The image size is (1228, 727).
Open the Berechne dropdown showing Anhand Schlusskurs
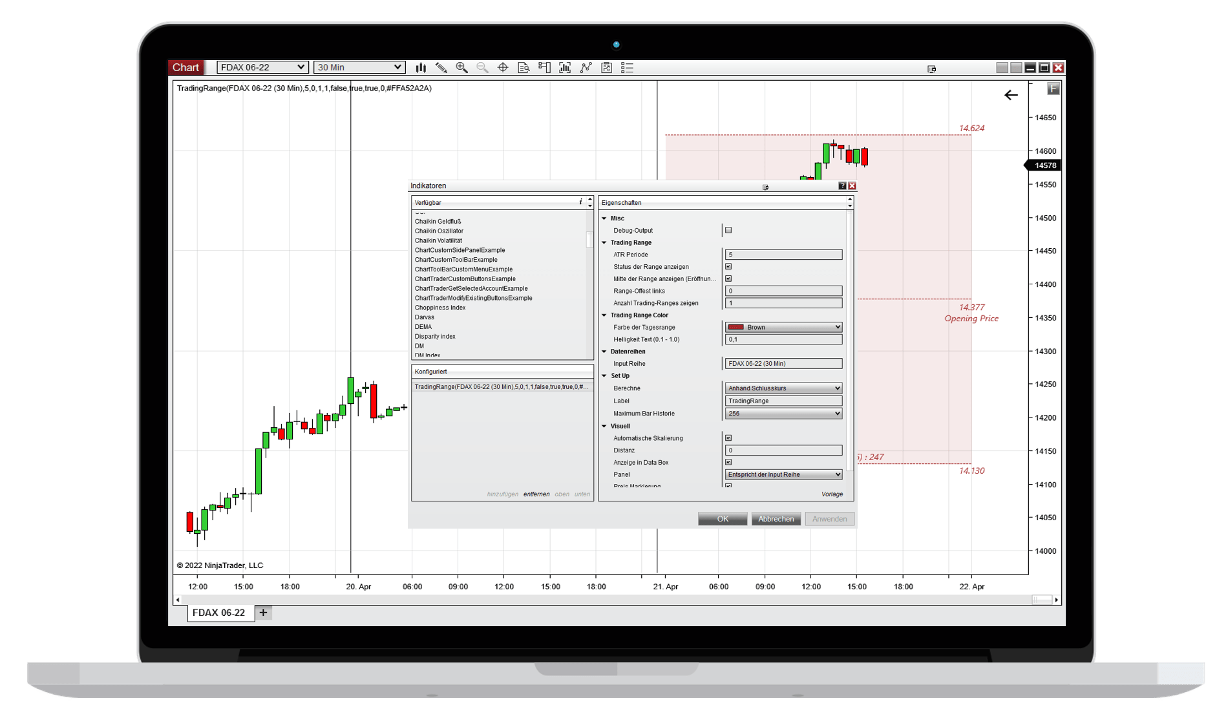coord(783,388)
